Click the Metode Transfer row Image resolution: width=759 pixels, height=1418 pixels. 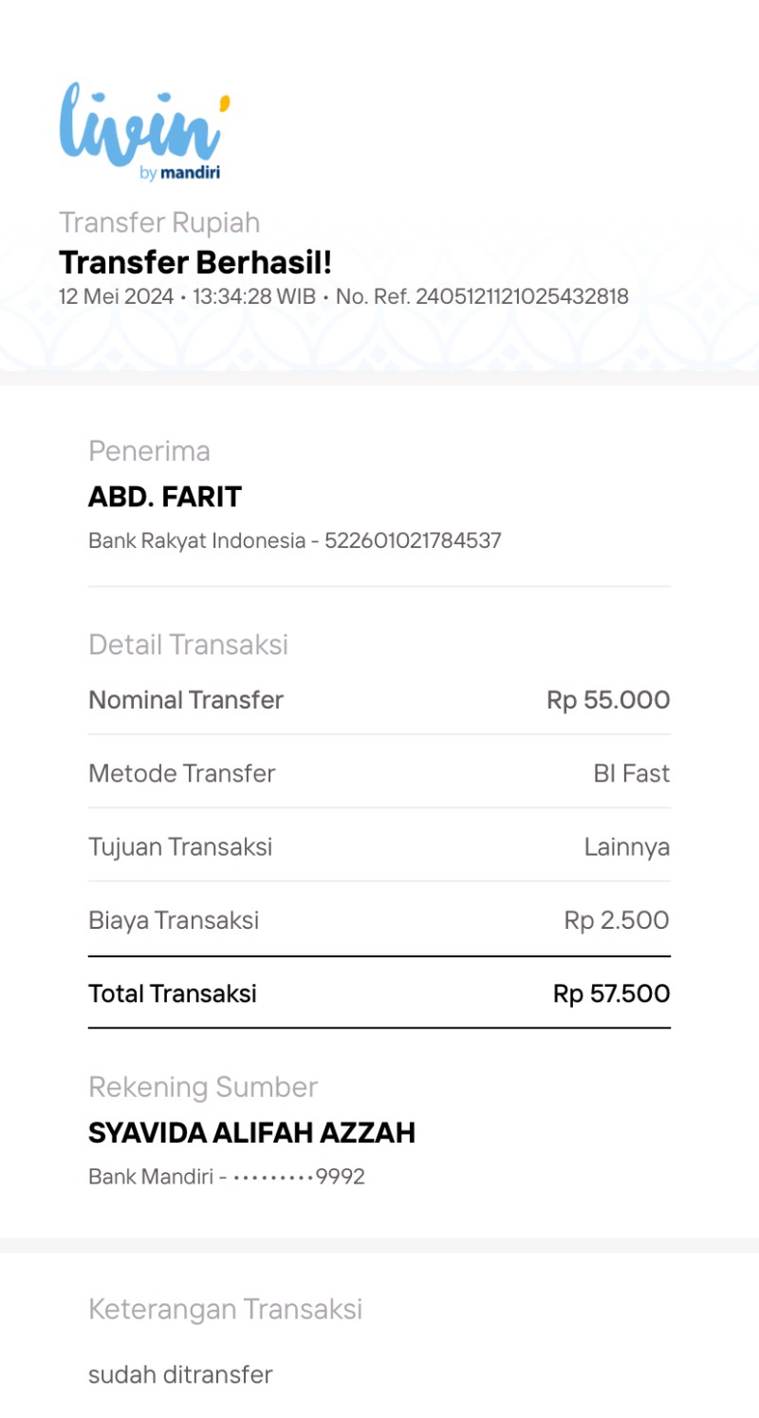click(379, 773)
